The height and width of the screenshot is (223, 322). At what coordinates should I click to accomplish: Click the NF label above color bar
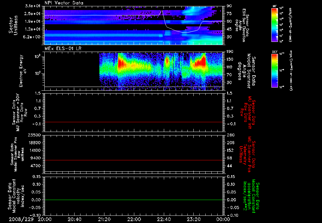point(275,6)
